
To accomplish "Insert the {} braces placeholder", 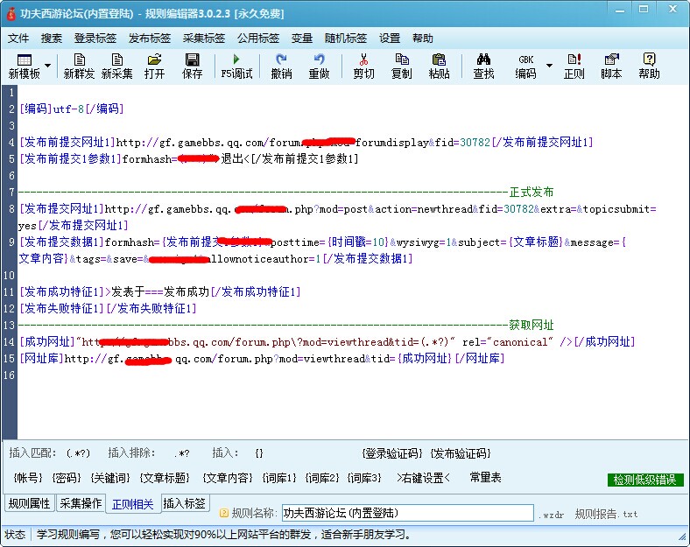I will pos(259,452).
